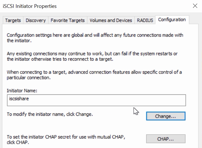Viewport: 202px width, 148px height.
Task: Click the global configuration settings paragraph
Action: pyautogui.click(x=95, y=38)
